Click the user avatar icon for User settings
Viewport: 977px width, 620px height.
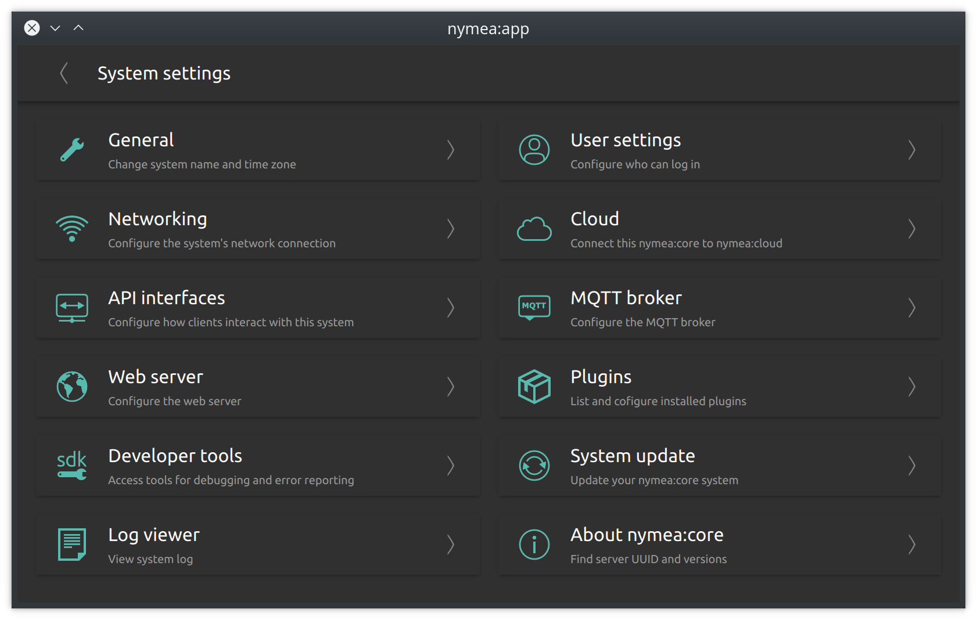[534, 150]
